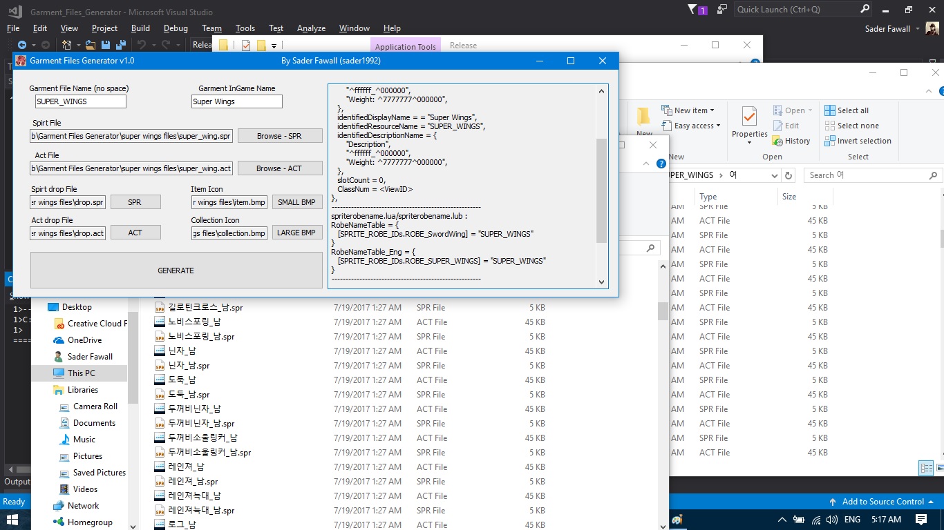Open the Add to Source Control menu
The image size is (944, 530).
(x=882, y=502)
